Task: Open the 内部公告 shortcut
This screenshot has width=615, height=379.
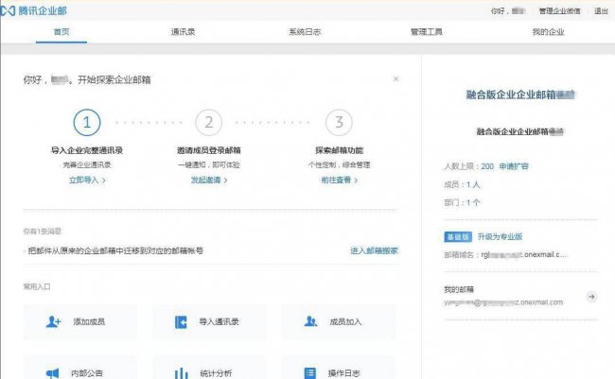Action: 80,368
